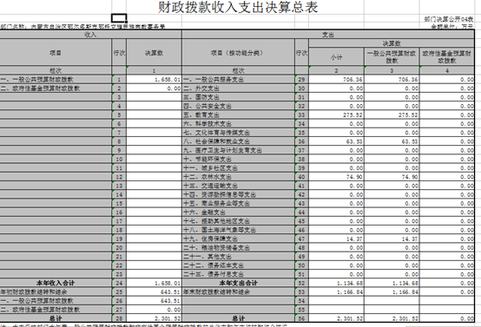Click the 1,166.84 value under 小计
Screen dimensions: 481x327
coord(336,291)
